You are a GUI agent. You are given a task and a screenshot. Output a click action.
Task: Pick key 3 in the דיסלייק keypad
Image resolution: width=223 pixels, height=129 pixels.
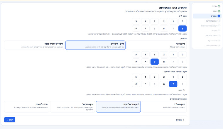click(x=155, y=55)
